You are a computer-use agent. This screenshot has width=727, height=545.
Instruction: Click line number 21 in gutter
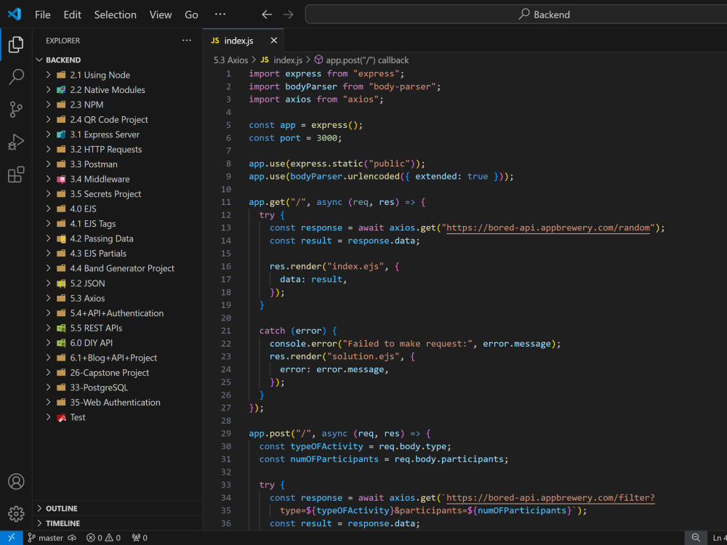[x=226, y=331]
